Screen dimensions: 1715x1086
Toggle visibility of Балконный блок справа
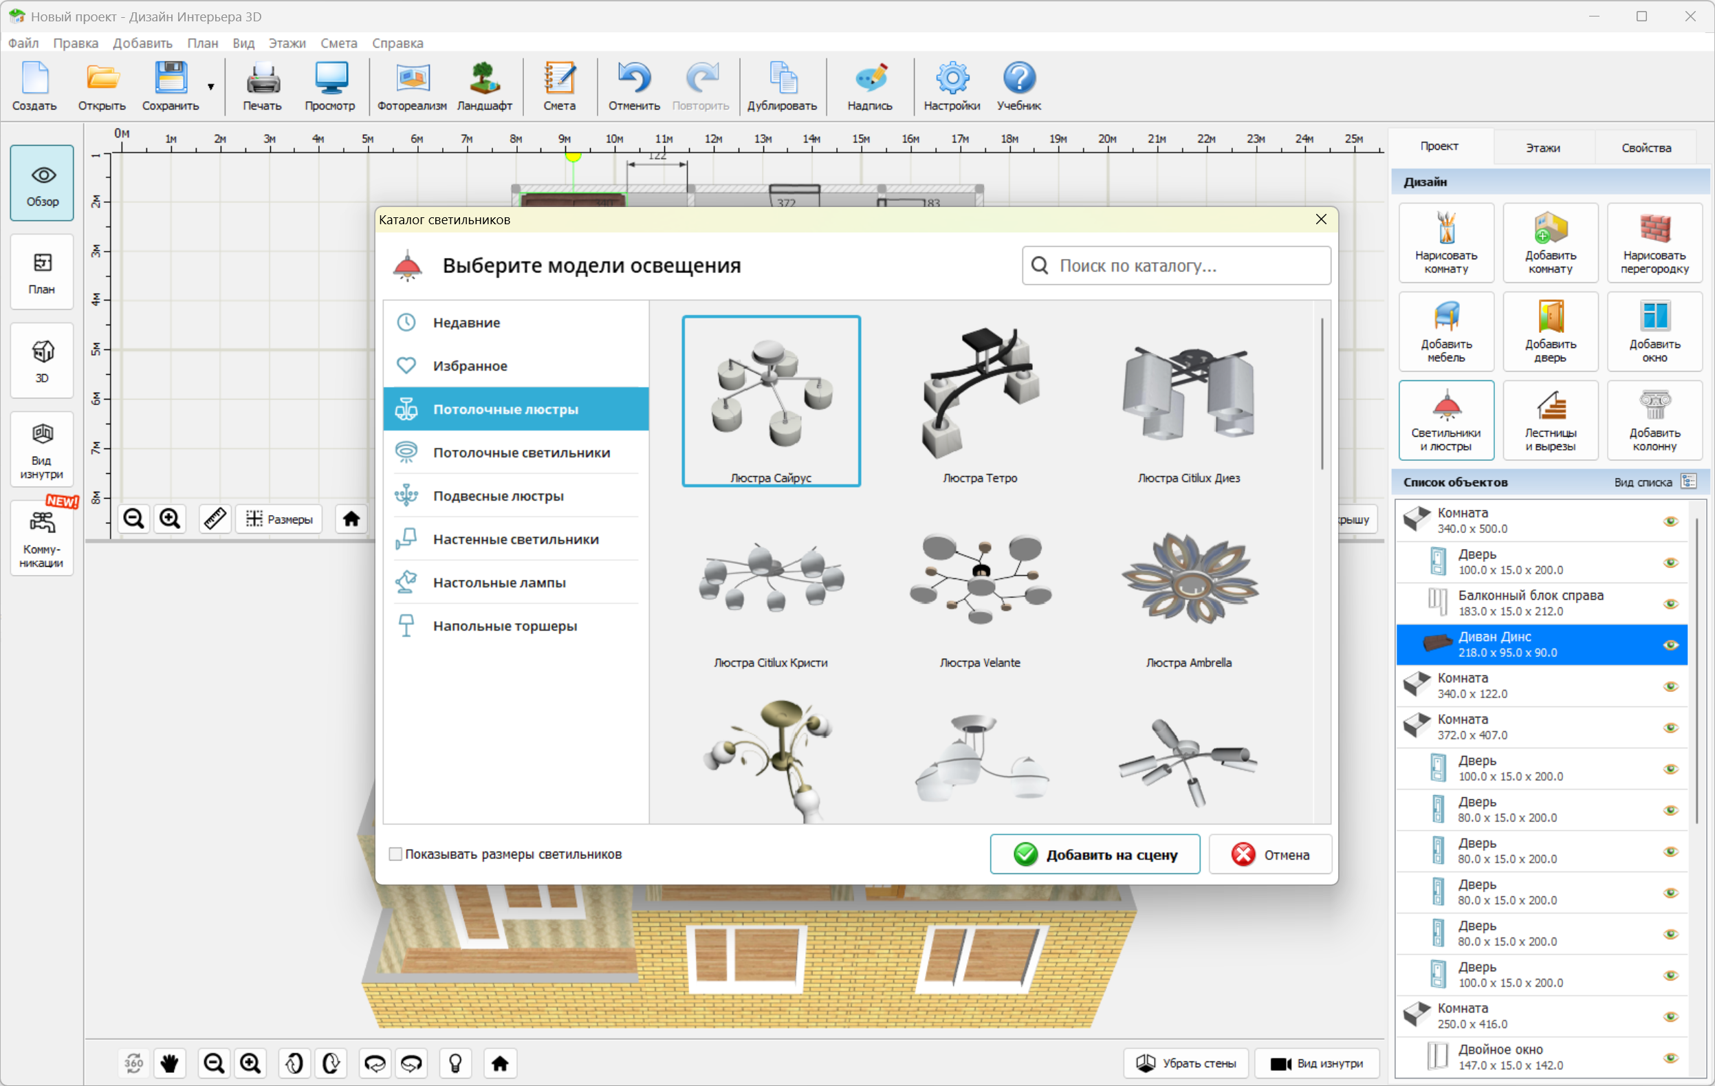click(1670, 604)
